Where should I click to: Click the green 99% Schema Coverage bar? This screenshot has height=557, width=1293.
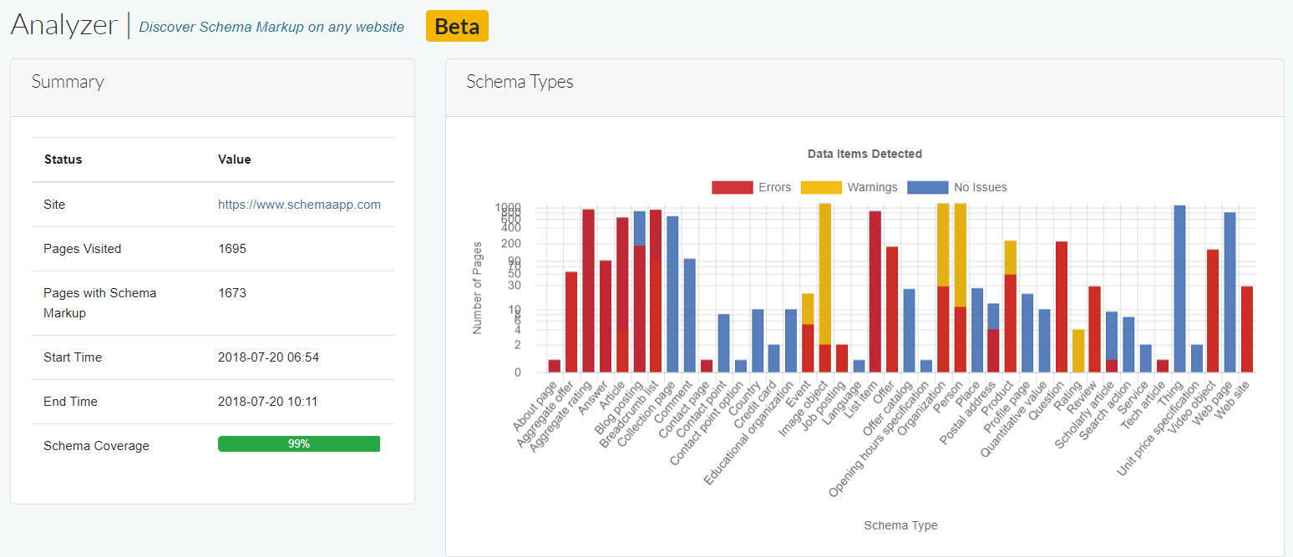click(299, 444)
